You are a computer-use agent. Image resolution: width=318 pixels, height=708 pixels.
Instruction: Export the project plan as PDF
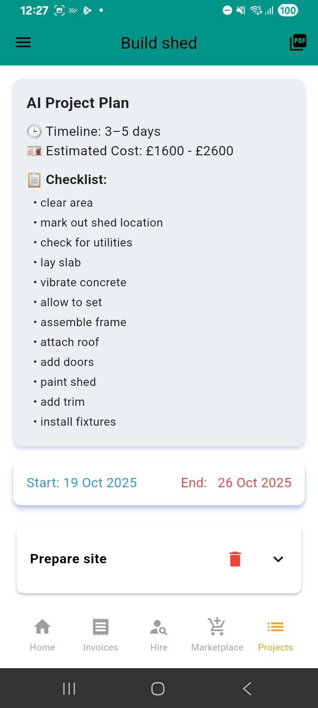click(x=298, y=42)
